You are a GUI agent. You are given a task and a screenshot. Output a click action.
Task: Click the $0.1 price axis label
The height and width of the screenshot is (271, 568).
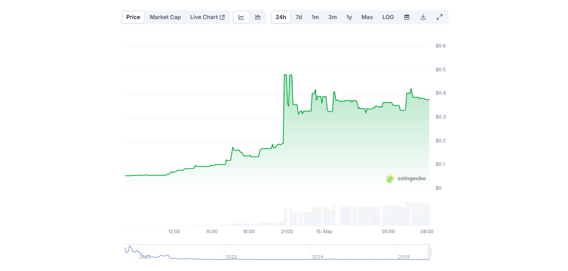[440, 164]
